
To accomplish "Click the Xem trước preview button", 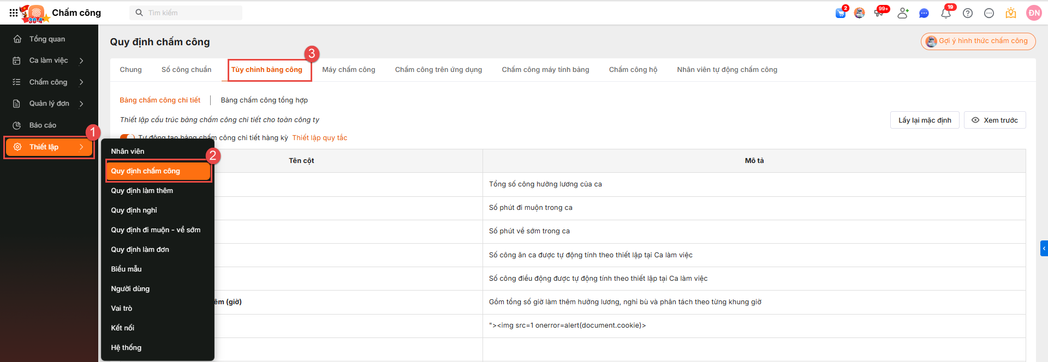I will pos(995,120).
